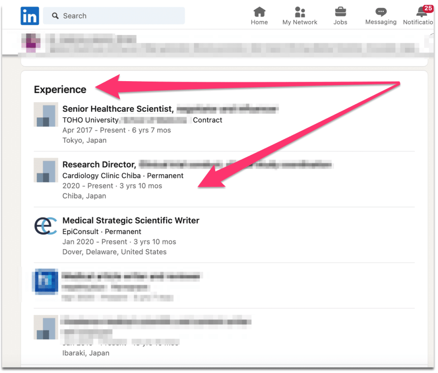
Task: Select Dover, Delaware, United States text
Action: pyautogui.click(x=115, y=252)
